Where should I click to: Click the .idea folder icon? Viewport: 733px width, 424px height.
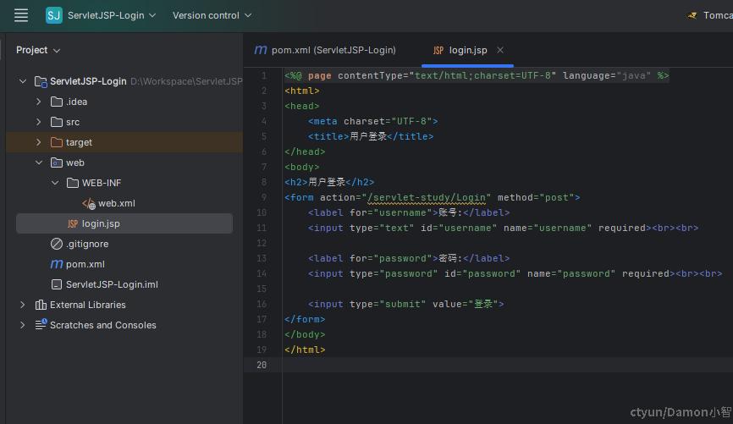(x=57, y=102)
